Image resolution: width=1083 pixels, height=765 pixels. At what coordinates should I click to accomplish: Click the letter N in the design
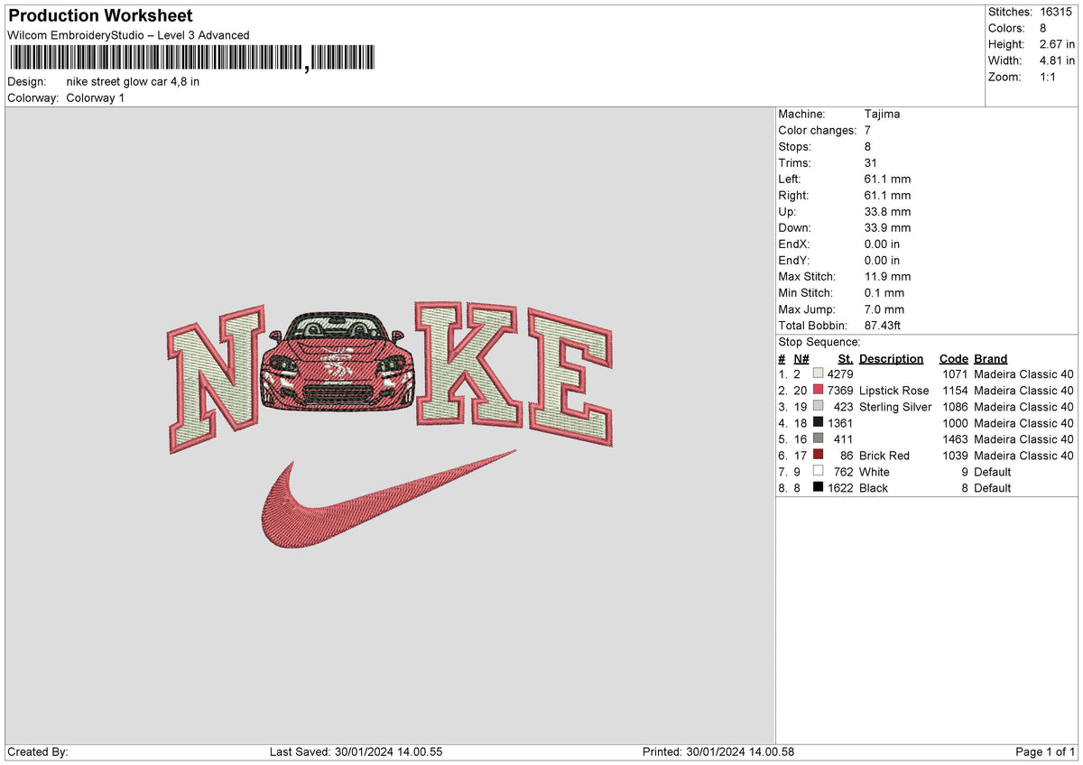click(214, 379)
